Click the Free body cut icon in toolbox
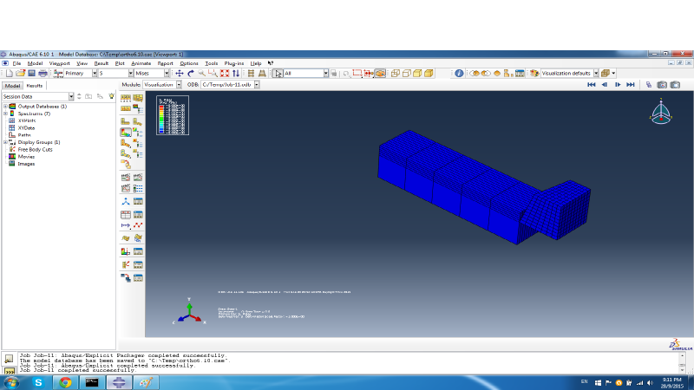694x390 pixels. 126,265
